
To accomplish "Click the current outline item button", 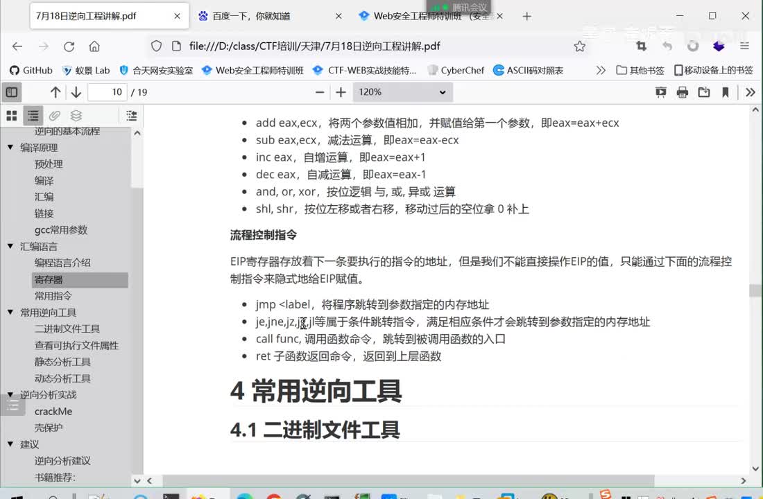I will pyautogui.click(x=131, y=115).
